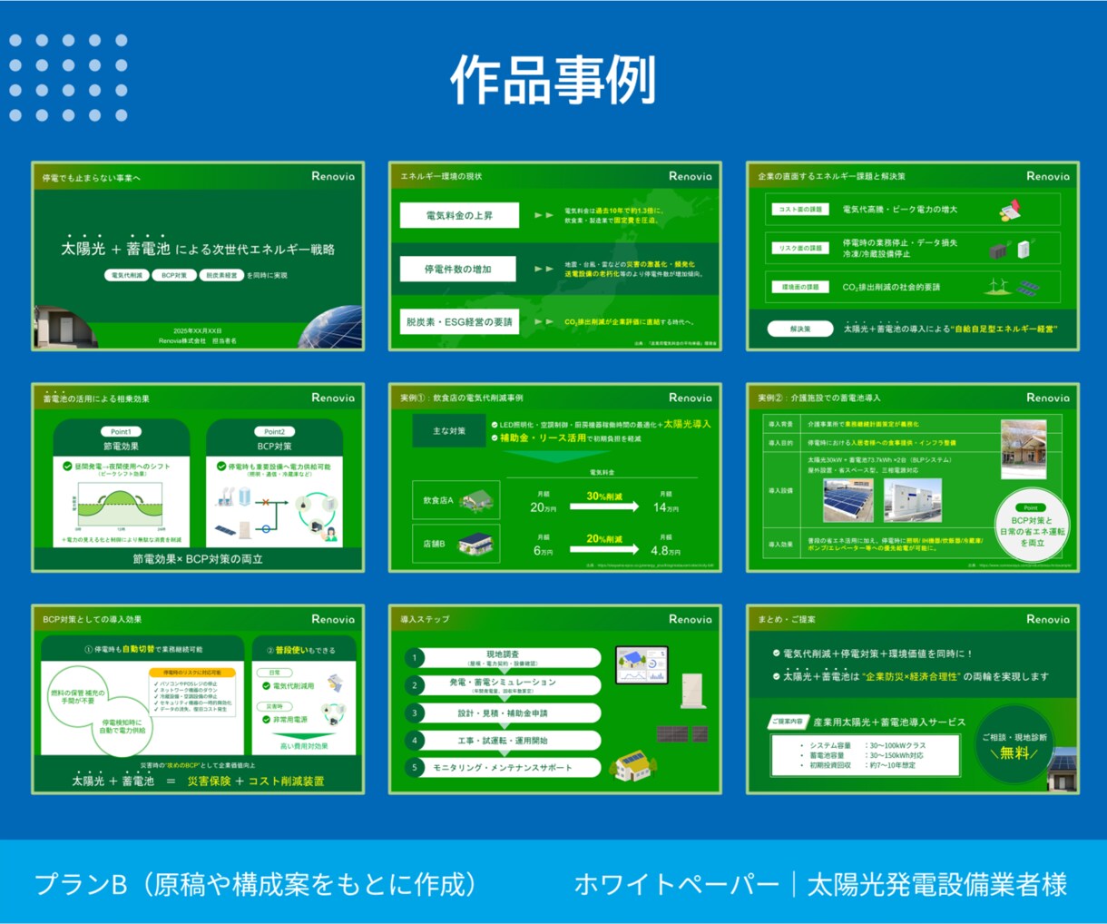Click the shop building icon in 店舗B box
This screenshot has height=924, width=1107.
click(x=476, y=544)
